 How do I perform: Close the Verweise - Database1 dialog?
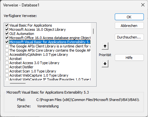(143, 5)
